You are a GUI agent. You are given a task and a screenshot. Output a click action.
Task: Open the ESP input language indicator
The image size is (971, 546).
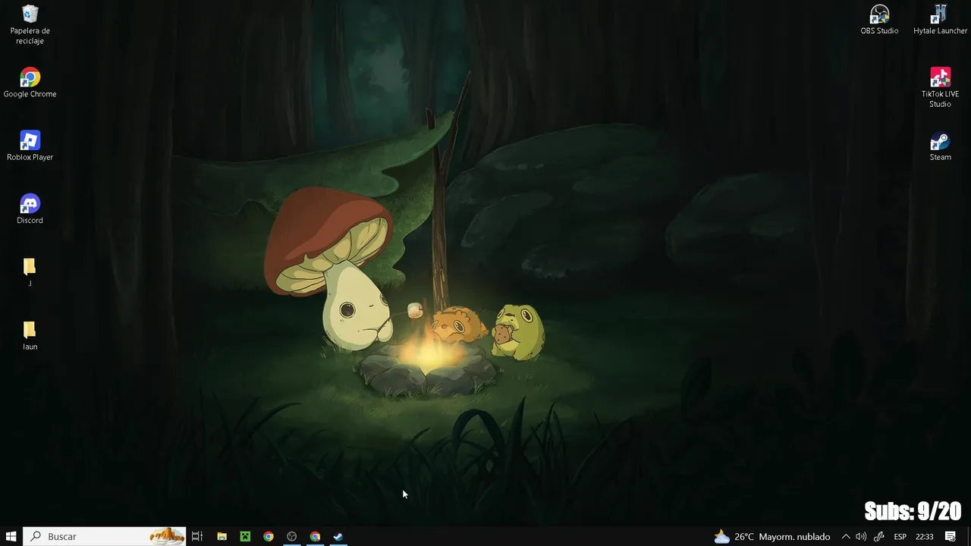point(900,536)
